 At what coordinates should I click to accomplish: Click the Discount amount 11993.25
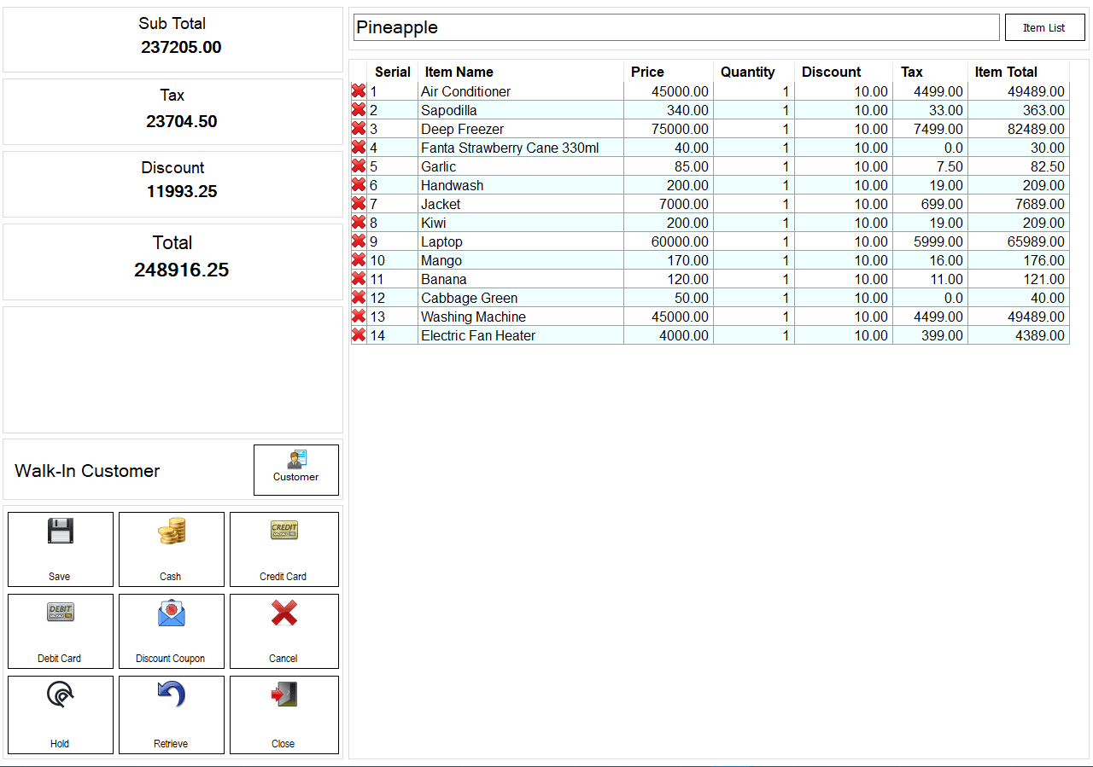(181, 191)
